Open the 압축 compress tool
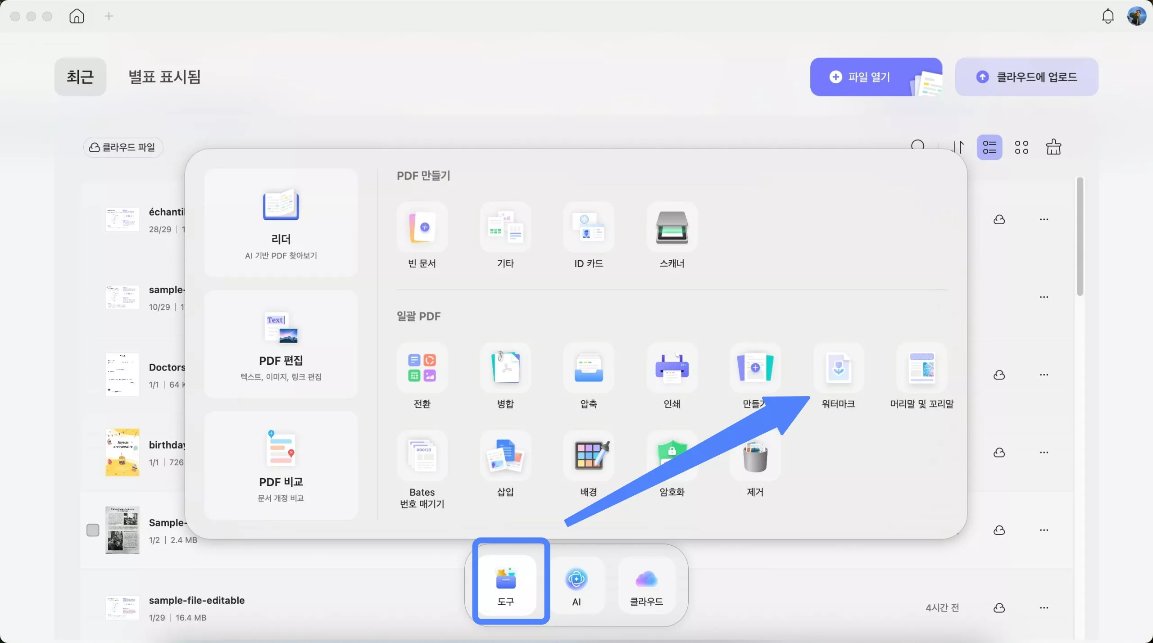 (589, 368)
